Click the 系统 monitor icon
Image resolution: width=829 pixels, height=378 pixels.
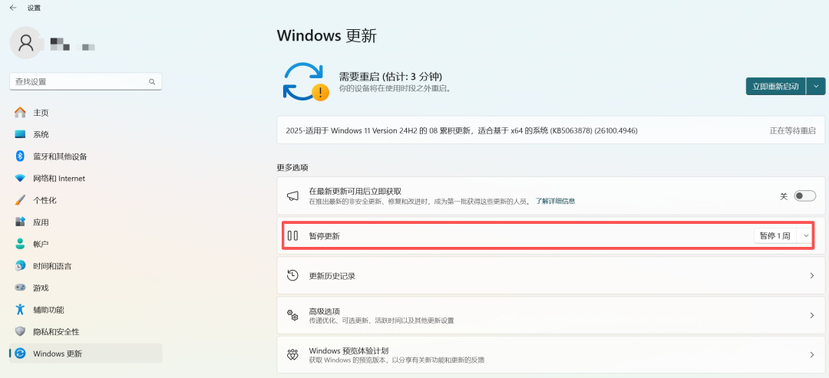pos(20,135)
